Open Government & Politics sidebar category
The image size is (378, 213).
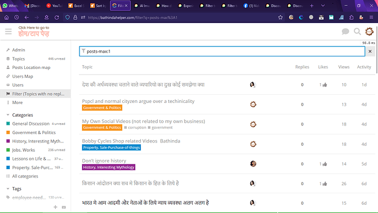coord(34,133)
